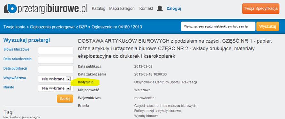Open the Katalog menu item
Viewport: 285px width, 119px height.
(x=99, y=9)
